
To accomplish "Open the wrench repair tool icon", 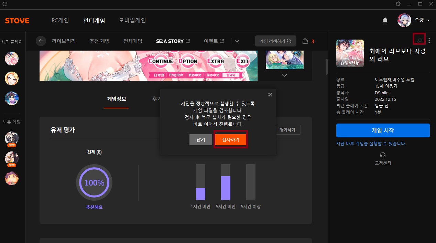I will pyautogui.click(x=419, y=41).
